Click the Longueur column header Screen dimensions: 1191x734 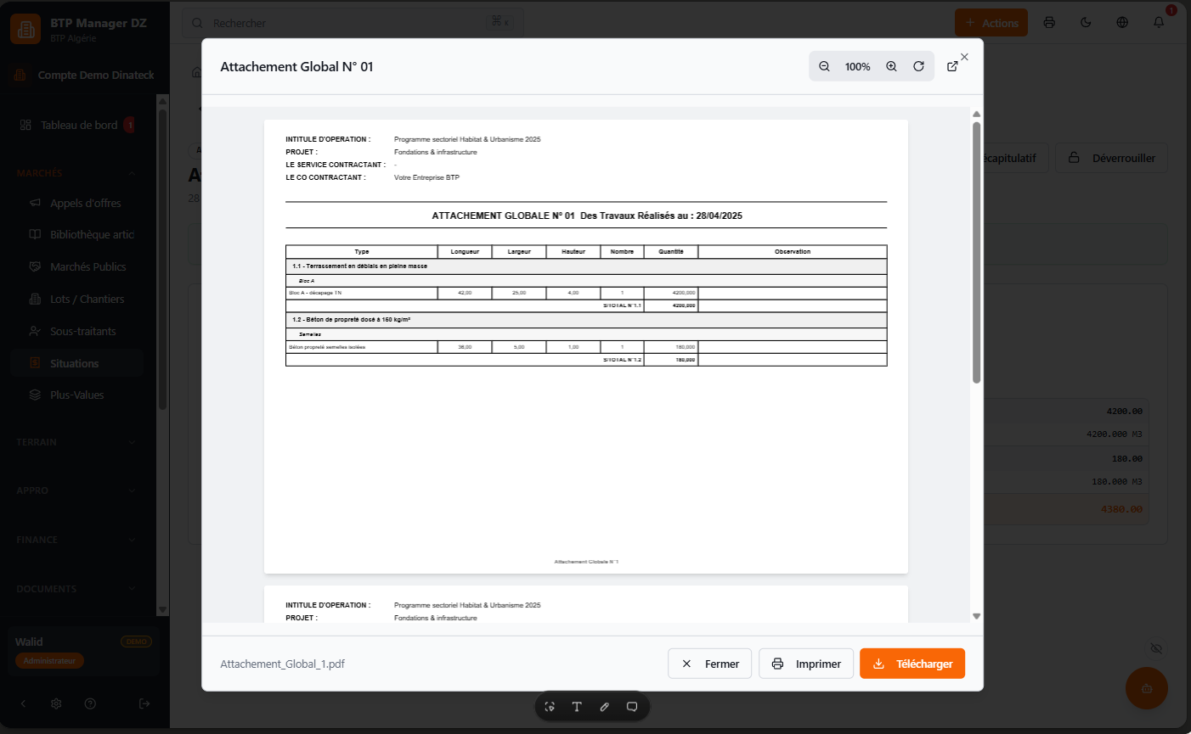coord(465,251)
